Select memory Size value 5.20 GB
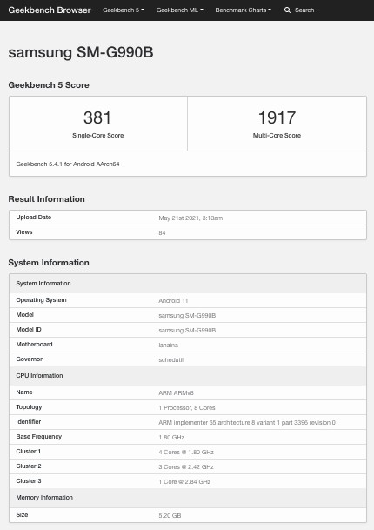This screenshot has height=530, width=374. point(170,516)
